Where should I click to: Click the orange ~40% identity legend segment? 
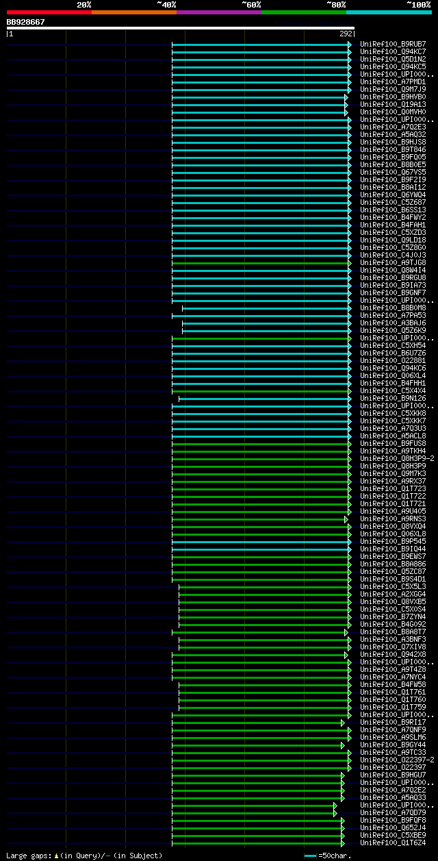[x=134, y=12]
